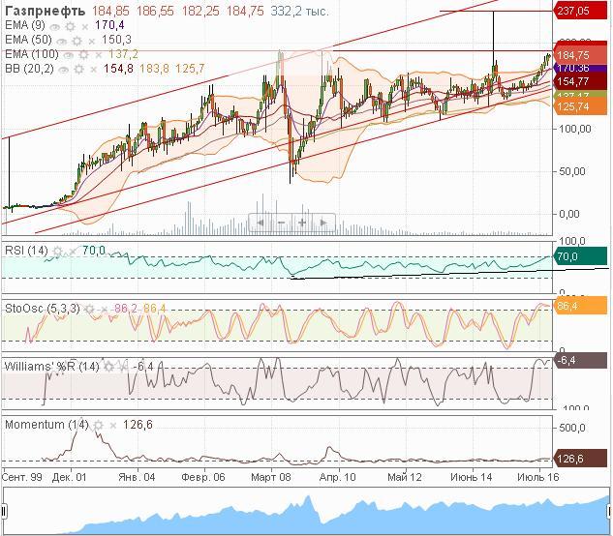Select the 154,77 dark red price marker
The height and width of the screenshot is (536, 613).
coord(580,81)
